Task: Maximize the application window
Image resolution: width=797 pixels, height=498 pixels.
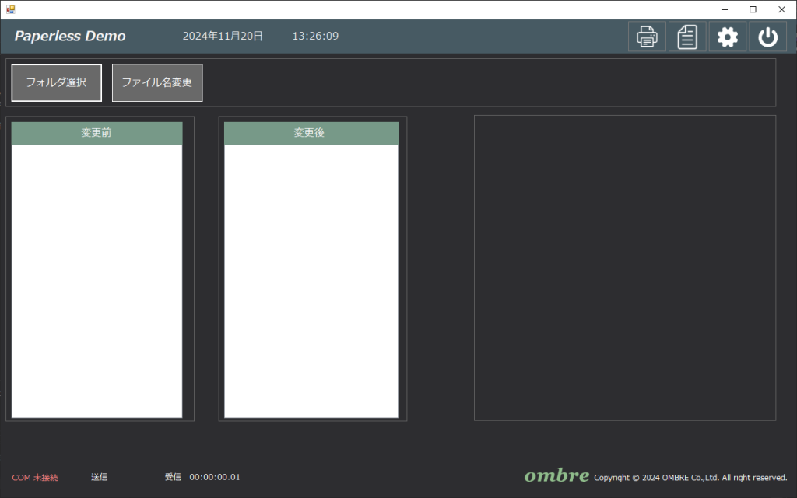Action: 752,9
